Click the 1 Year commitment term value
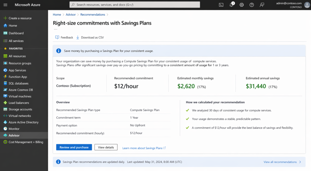The width and height of the screenshot is (311, 171). [x=134, y=118]
